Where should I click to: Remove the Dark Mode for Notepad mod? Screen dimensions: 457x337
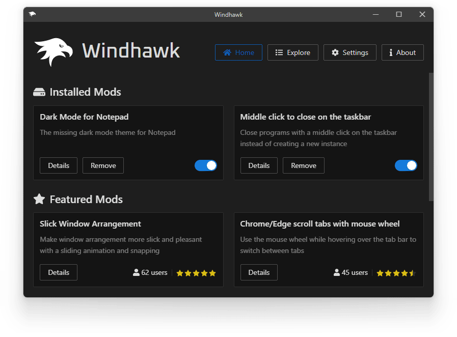pos(103,165)
